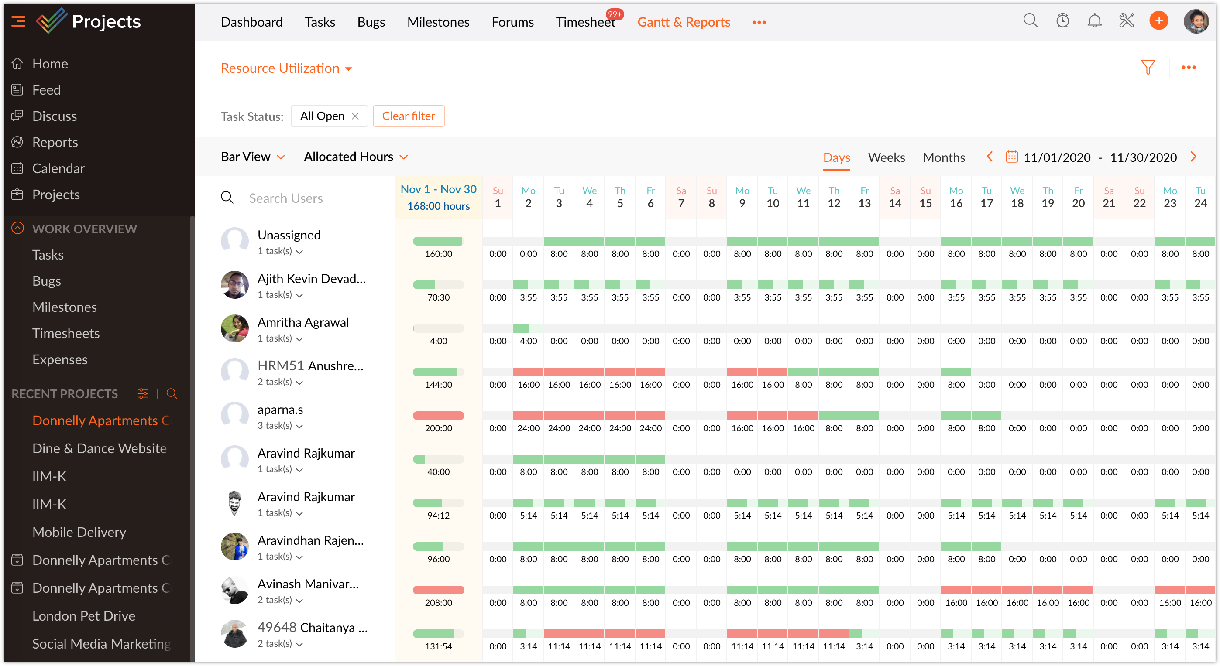1220x666 pixels.
Task: Open the Milestones top menu item
Action: click(x=438, y=22)
